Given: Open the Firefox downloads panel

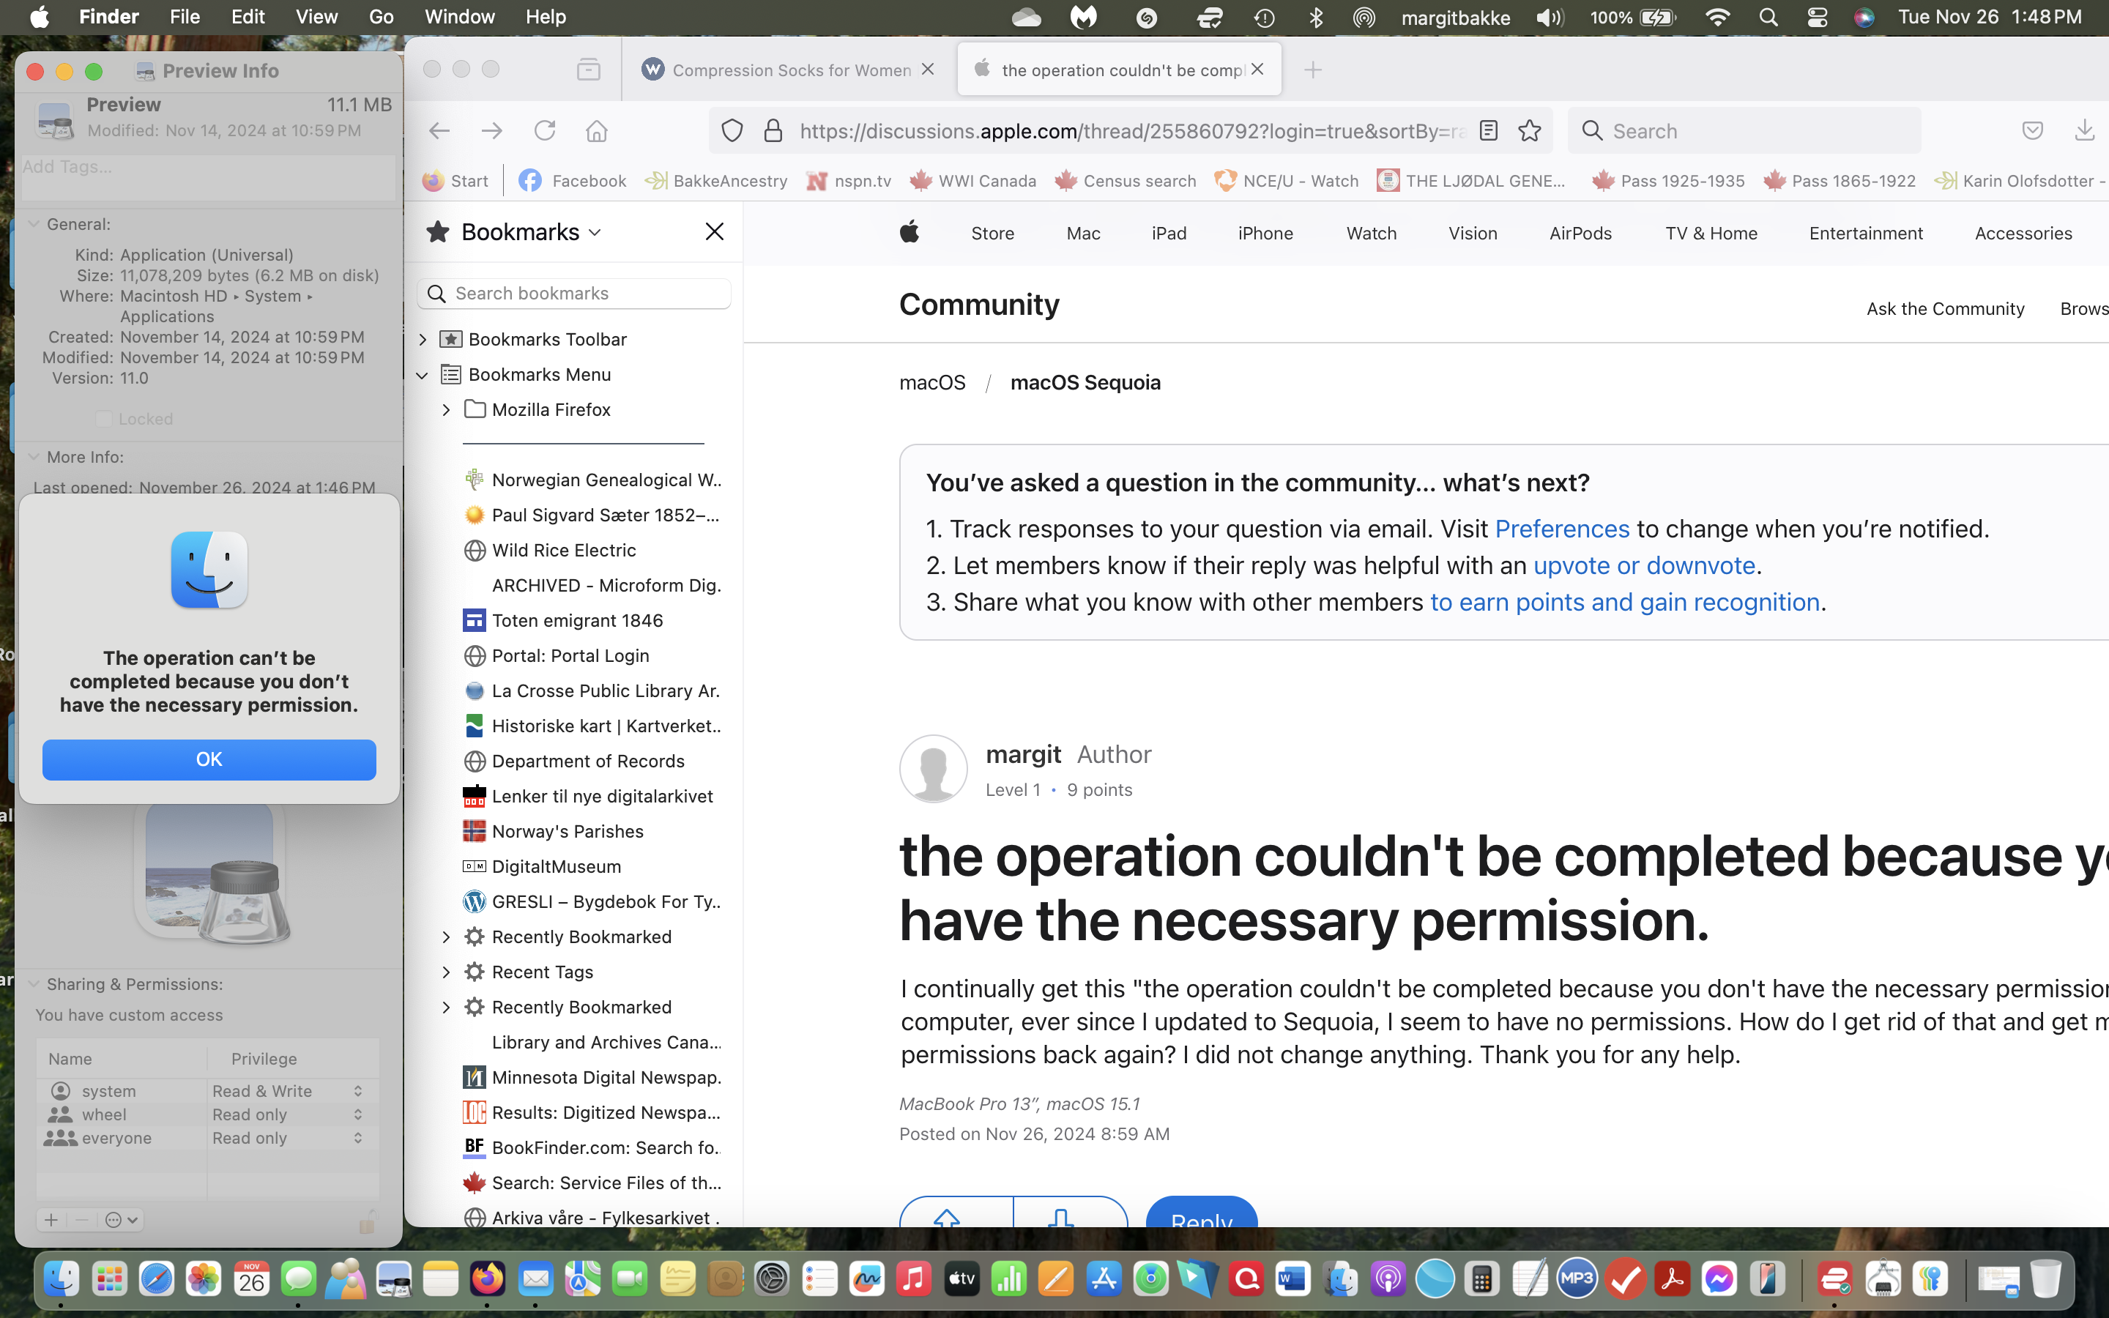Looking at the screenshot, I should pyautogui.click(x=2086, y=130).
